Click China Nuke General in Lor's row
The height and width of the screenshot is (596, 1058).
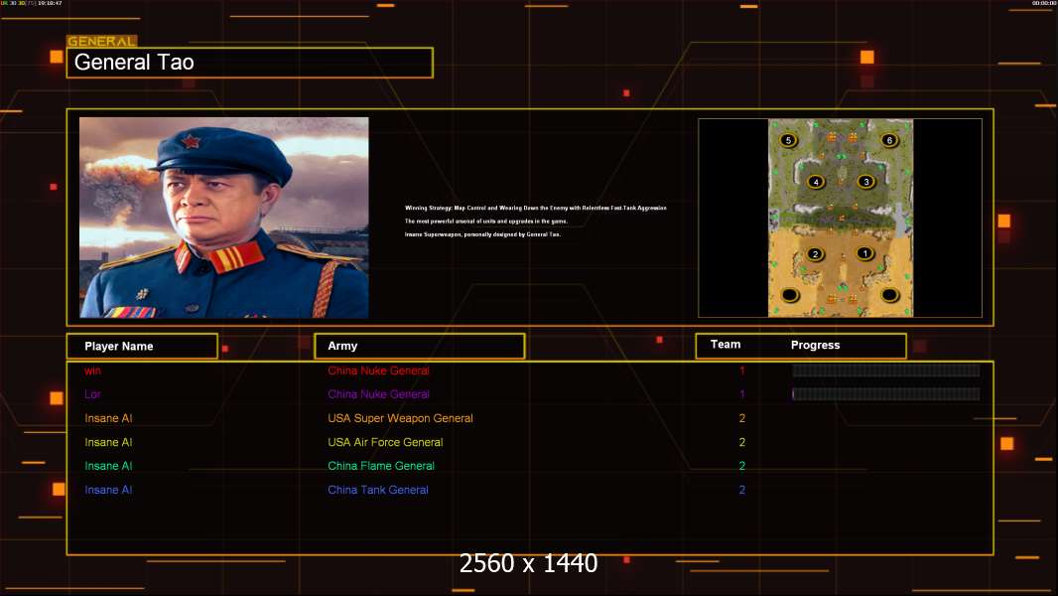click(378, 394)
